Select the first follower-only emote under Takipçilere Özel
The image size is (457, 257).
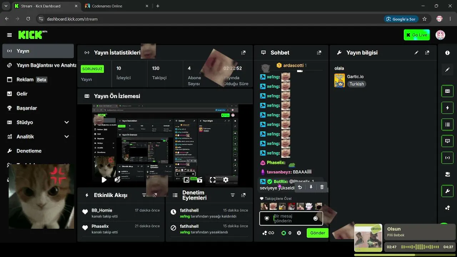pos(264,206)
